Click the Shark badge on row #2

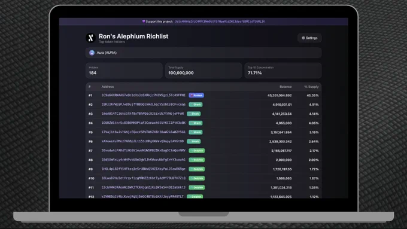(196, 105)
